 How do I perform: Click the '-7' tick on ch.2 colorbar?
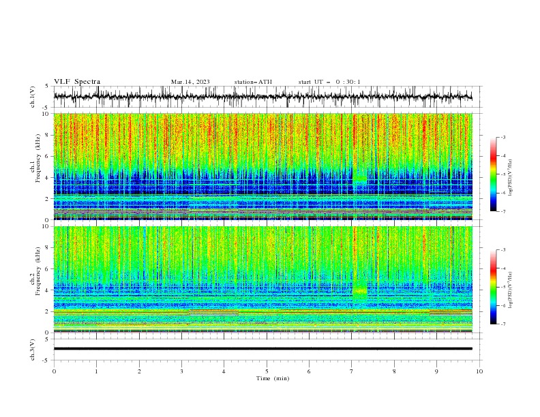coord(503,324)
